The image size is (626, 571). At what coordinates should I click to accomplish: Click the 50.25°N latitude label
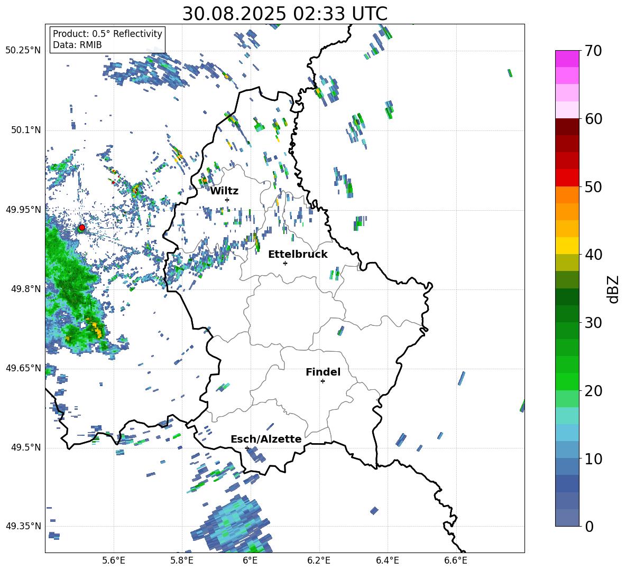[x=23, y=51]
